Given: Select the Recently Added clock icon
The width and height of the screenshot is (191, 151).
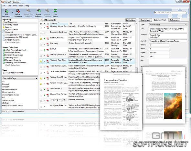Looking at the screenshot, I should pyautogui.click(x=4, y=25).
